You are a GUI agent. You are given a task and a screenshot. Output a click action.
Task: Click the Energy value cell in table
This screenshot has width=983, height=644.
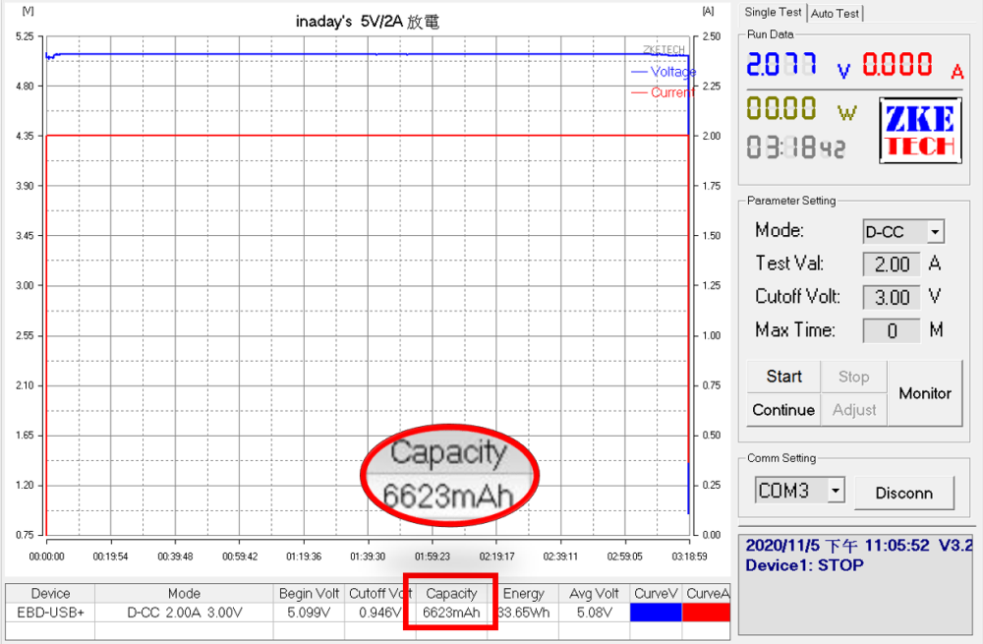523,613
